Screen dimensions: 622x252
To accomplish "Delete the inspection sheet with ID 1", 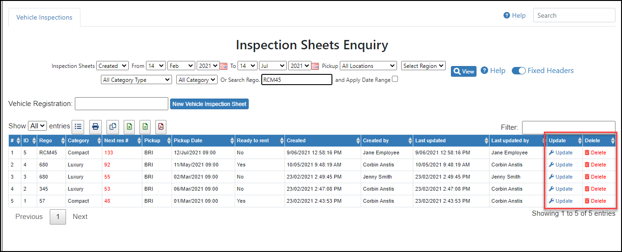I will [596, 201].
